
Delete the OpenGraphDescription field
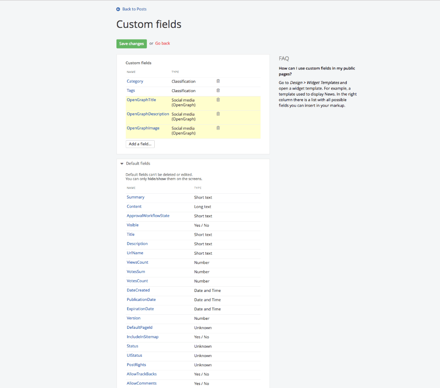click(218, 114)
